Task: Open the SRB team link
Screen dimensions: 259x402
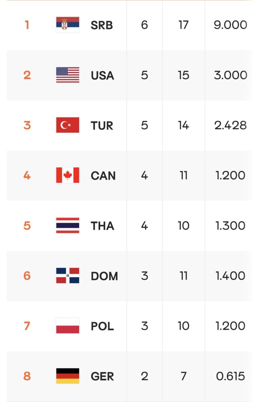Action: pos(102,25)
